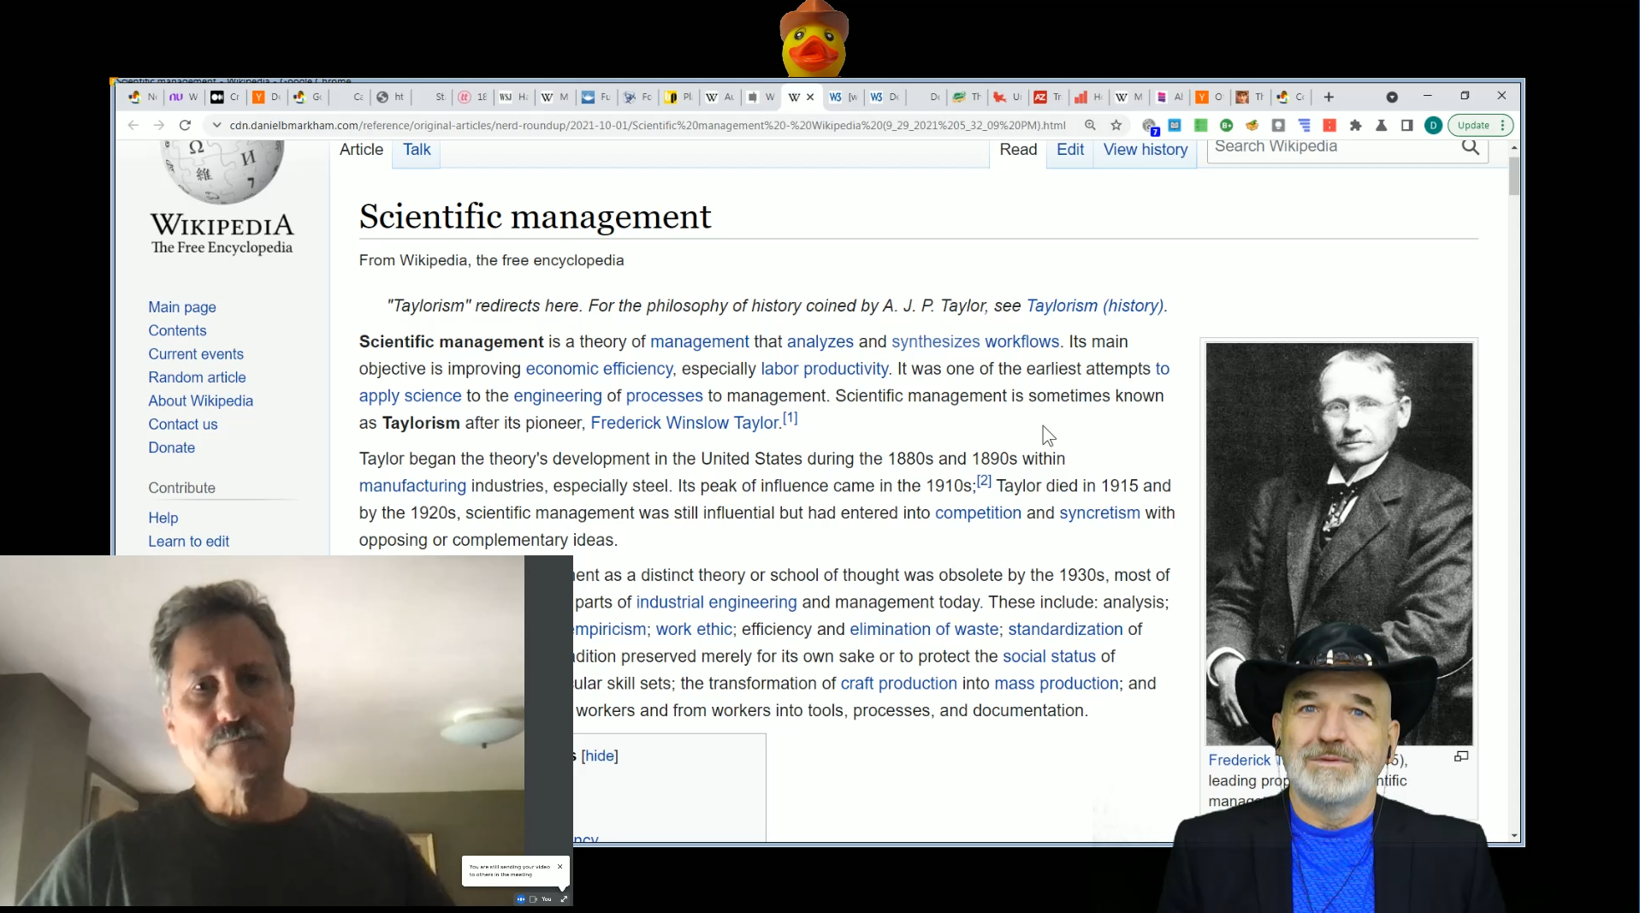This screenshot has width=1640, height=913.
Task: Open the economic efficiency link
Action: tap(599, 369)
